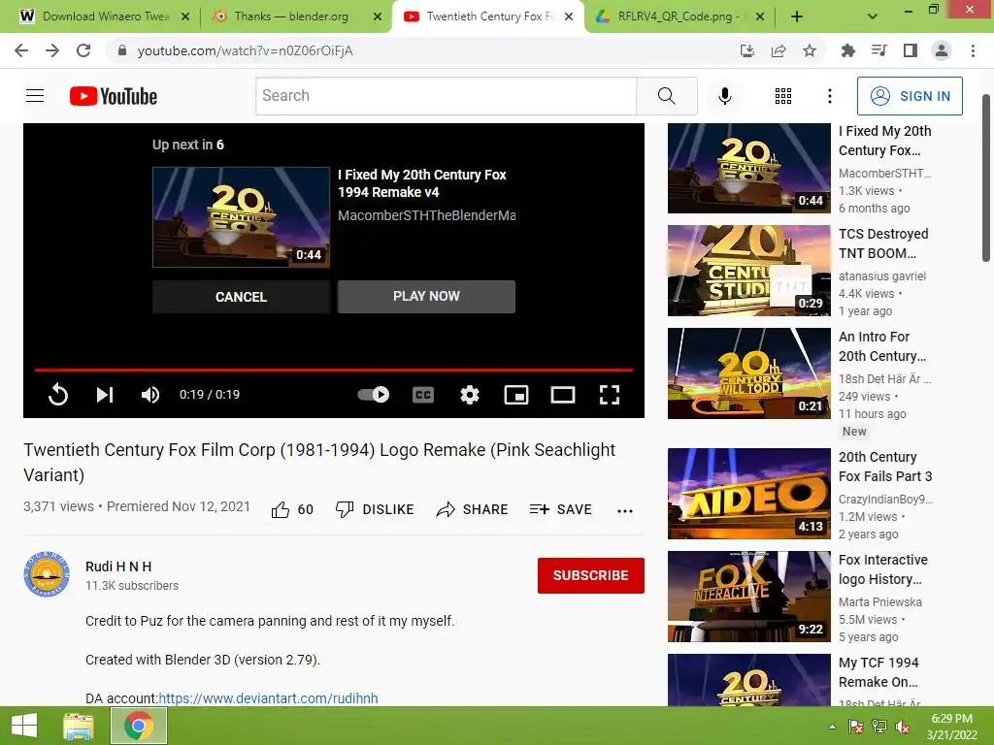The width and height of the screenshot is (994, 745).
Task: Click the search magnifier button
Action: pos(666,96)
